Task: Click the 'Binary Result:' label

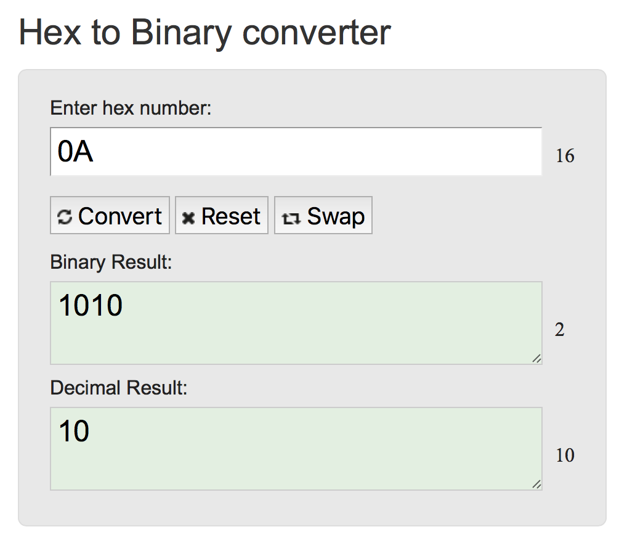Action: (111, 263)
